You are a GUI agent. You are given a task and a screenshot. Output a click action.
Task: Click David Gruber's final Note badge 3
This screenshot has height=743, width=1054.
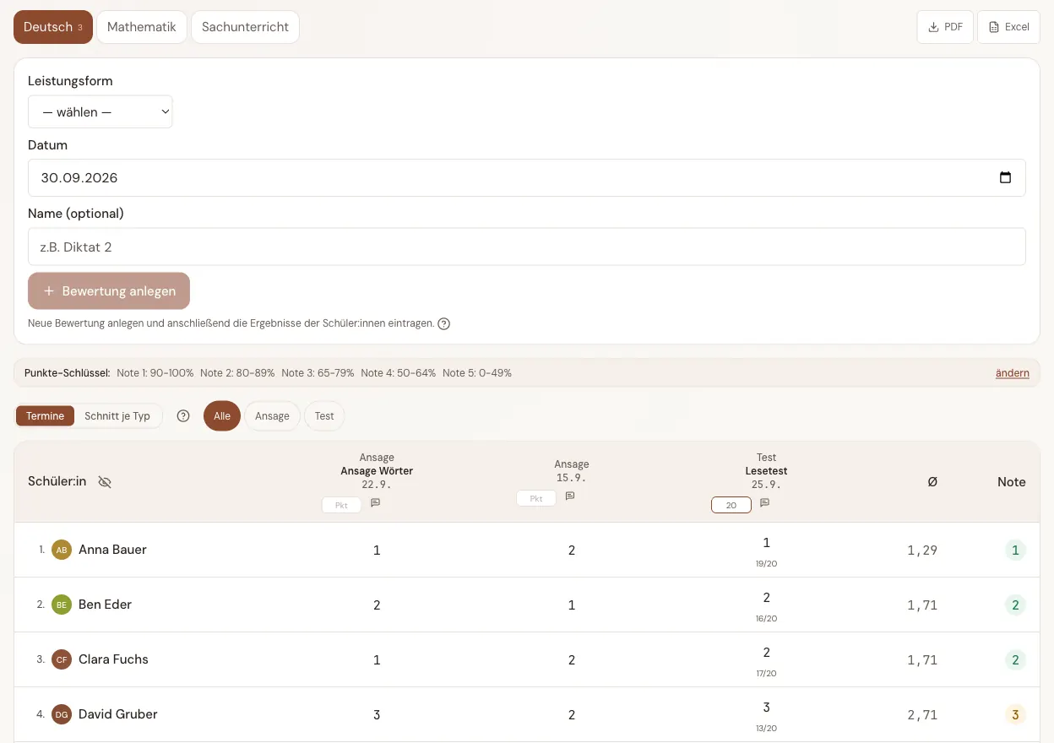point(1015,715)
